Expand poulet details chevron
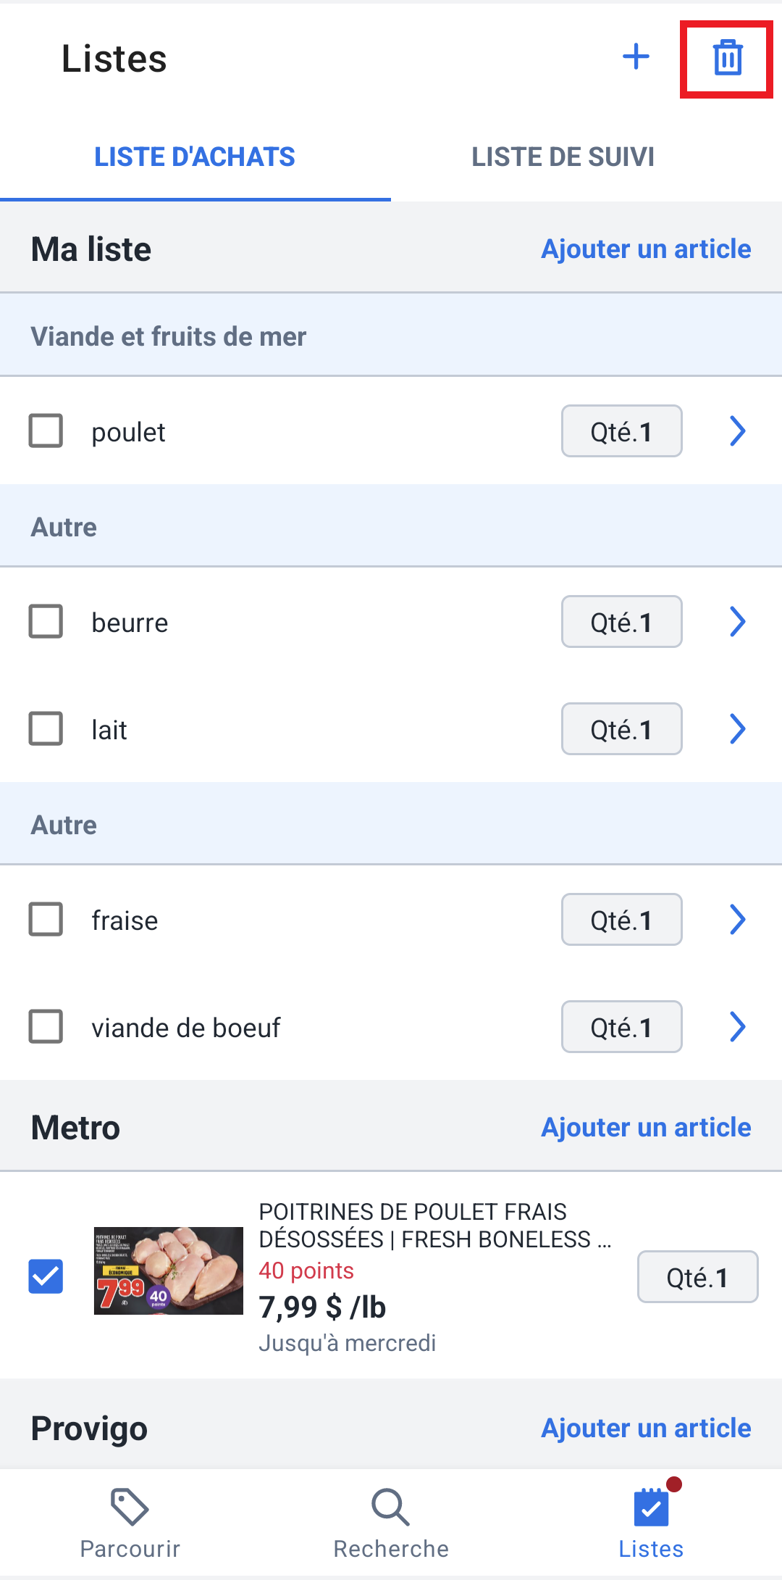The height and width of the screenshot is (1580, 782). coord(737,431)
